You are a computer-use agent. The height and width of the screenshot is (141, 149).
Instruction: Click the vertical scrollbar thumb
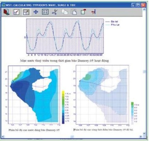(x=144, y=71)
